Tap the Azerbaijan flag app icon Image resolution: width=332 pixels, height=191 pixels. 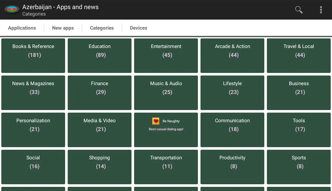point(12,10)
